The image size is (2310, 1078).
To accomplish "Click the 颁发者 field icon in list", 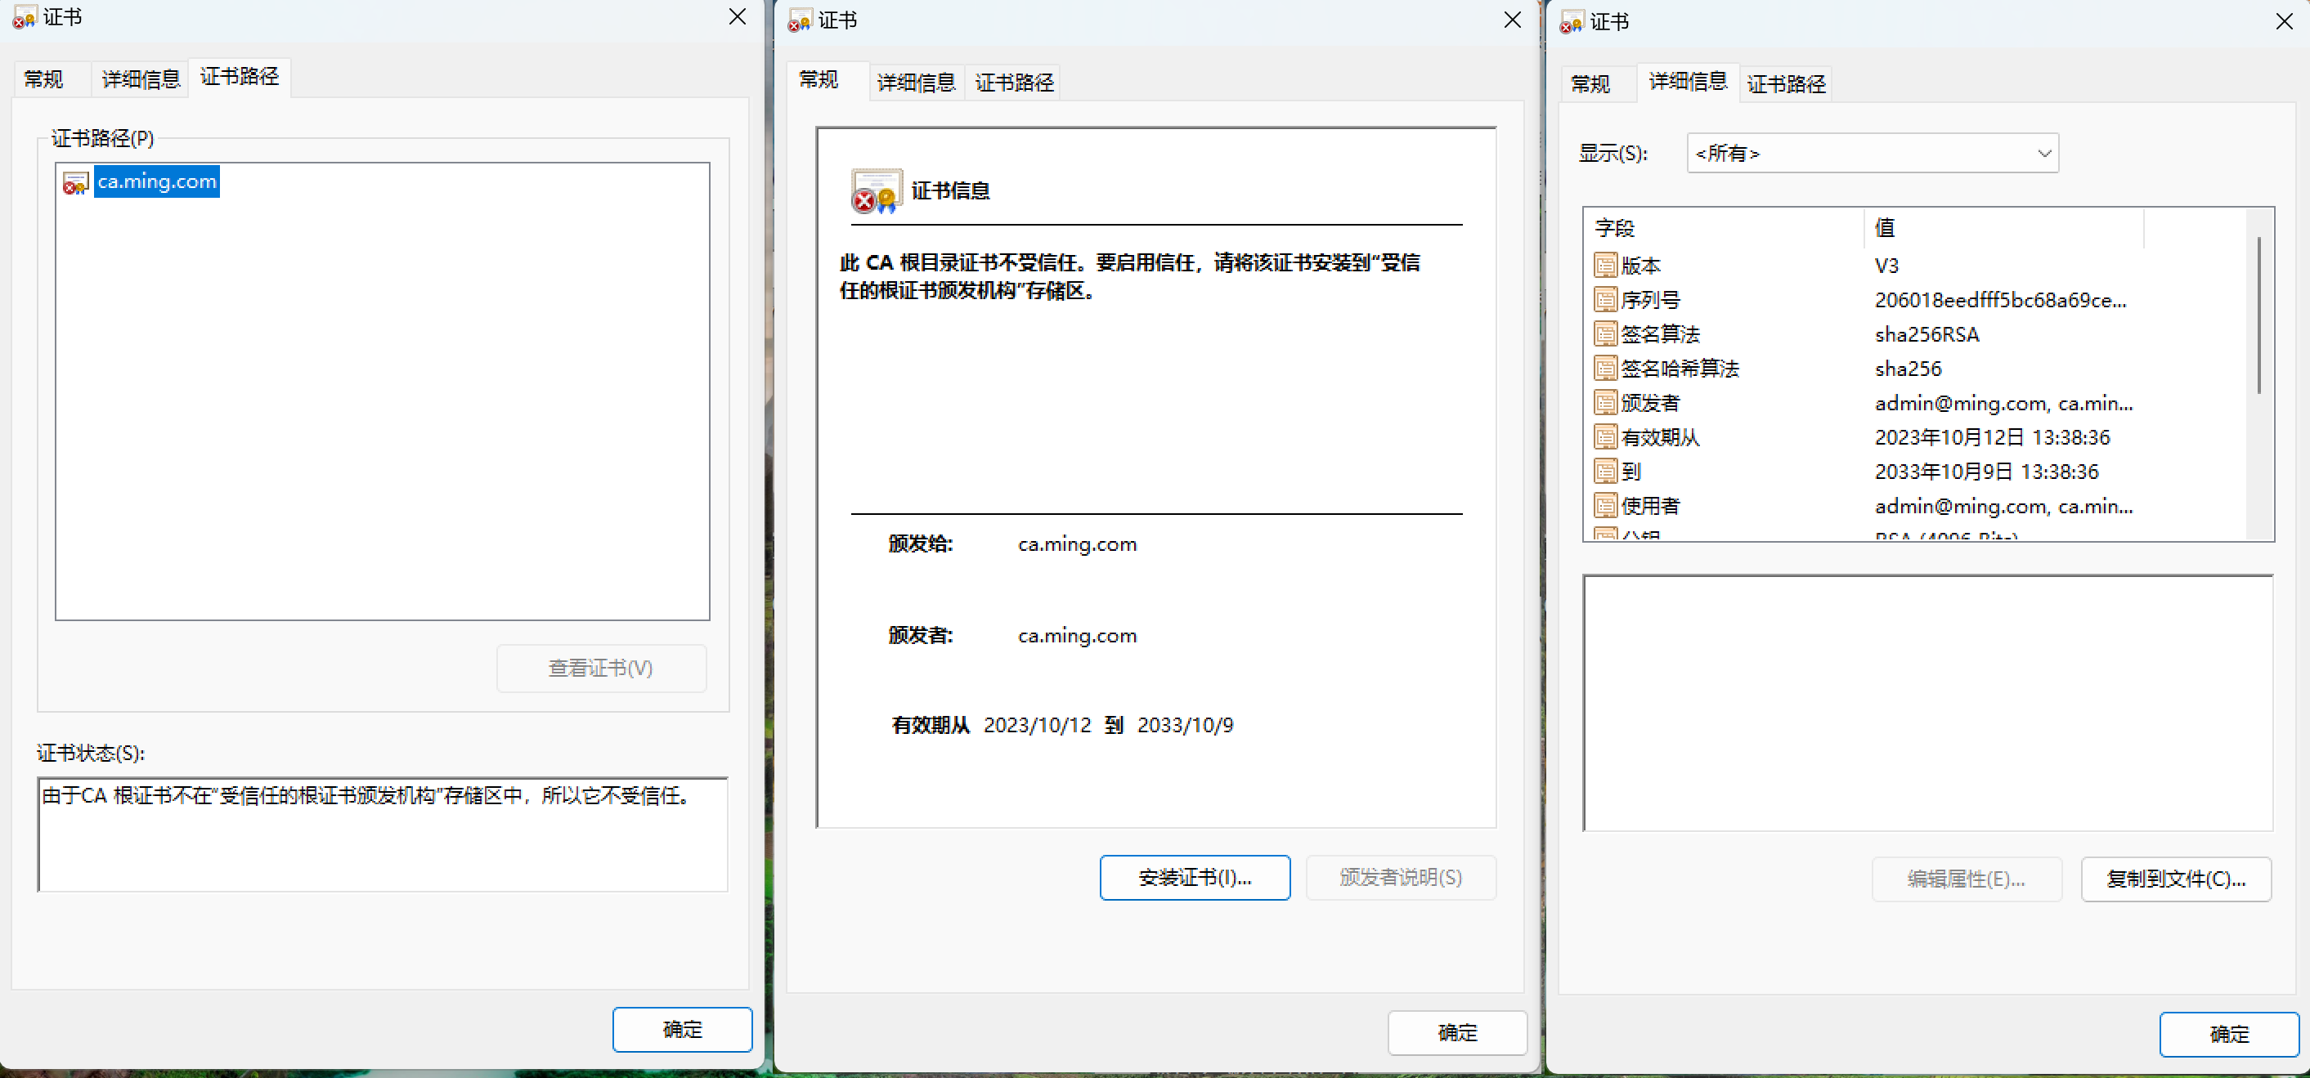I will [x=1605, y=402].
